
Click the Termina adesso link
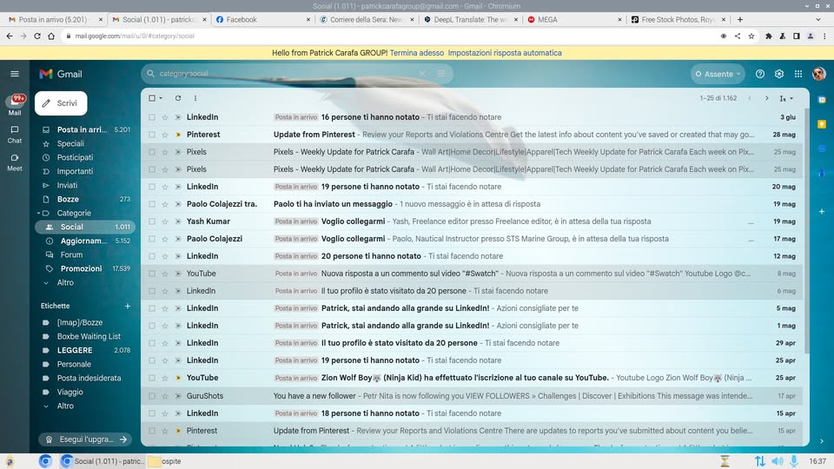[416, 53]
